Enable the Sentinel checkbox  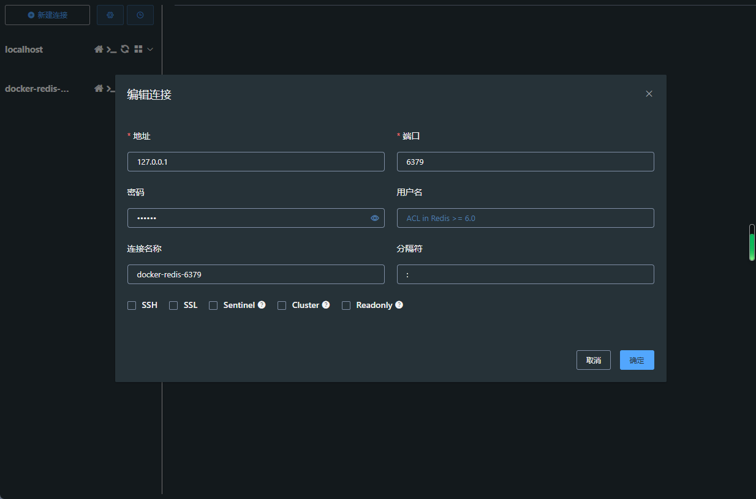[213, 306]
